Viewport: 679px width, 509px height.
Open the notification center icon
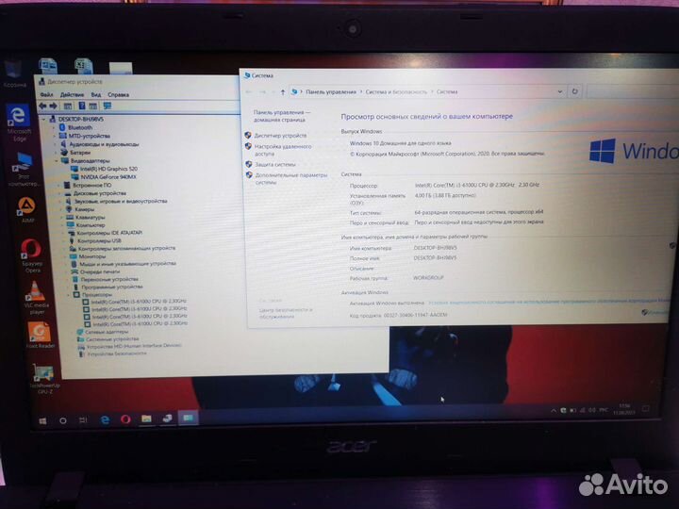click(x=645, y=408)
